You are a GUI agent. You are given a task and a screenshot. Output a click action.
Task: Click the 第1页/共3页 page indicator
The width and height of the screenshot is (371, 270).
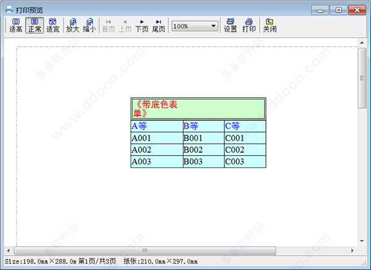(97, 261)
